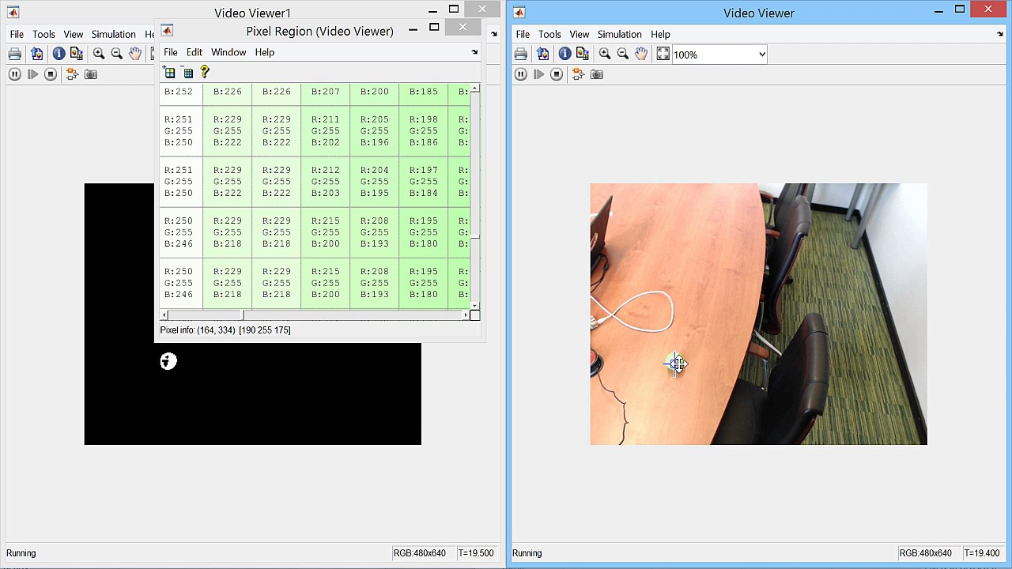Select the pan hand tool in Video Viewer1
This screenshot has width=1012, height=569.
pos(135,54)
